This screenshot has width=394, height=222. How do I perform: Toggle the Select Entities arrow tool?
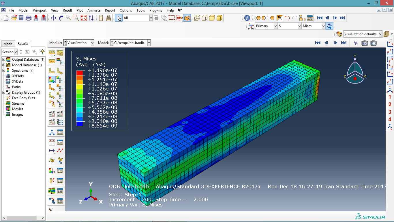pos(119,18)
